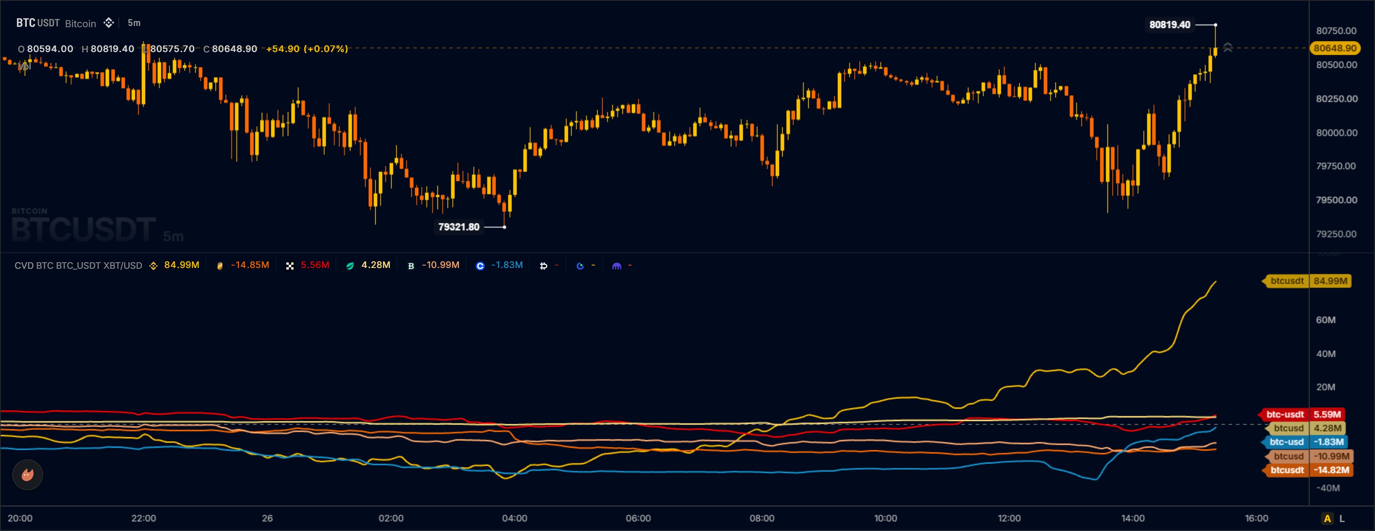
Task: Click the 60M label on CVD axis
Action: pyautogui.click(x=1325, y=320)
